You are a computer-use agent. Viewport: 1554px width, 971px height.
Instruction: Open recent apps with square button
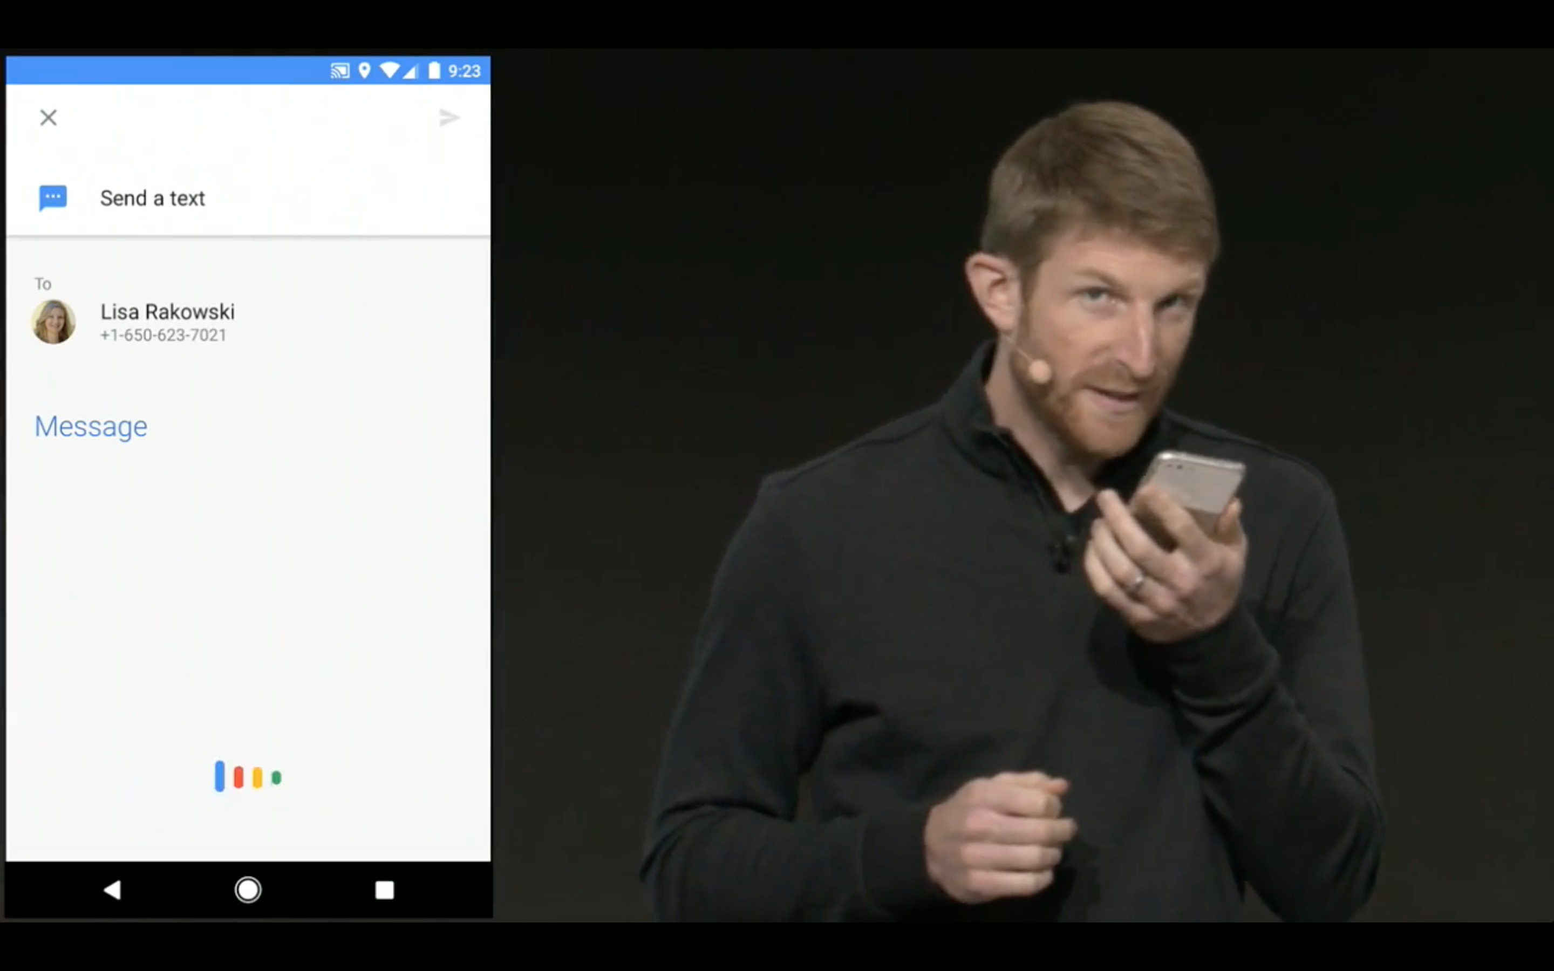(385, 890)
